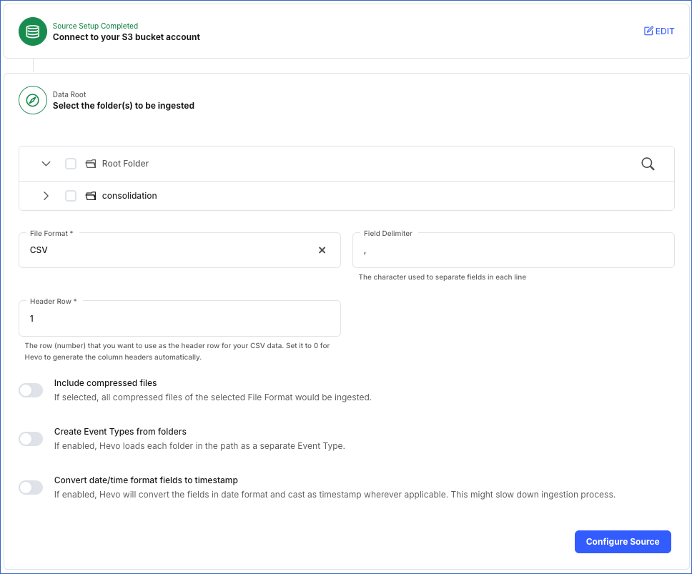Image resolution: width=692 pixels, height=574 pixels.
Task: Click the field delimiter helper text
Action: [443, 277]
